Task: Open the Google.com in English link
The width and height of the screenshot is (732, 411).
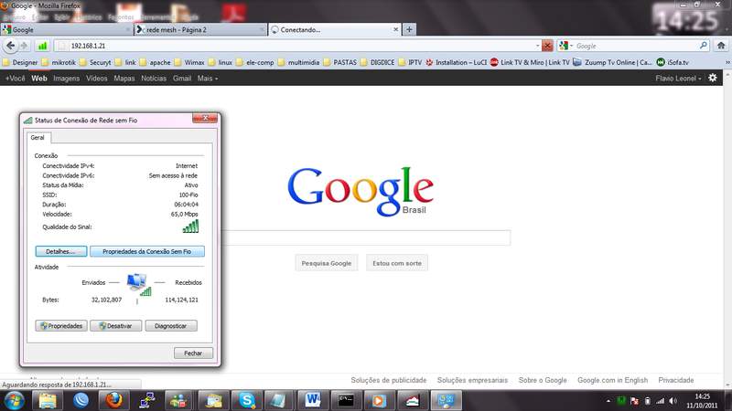Action: coord(612,380)
